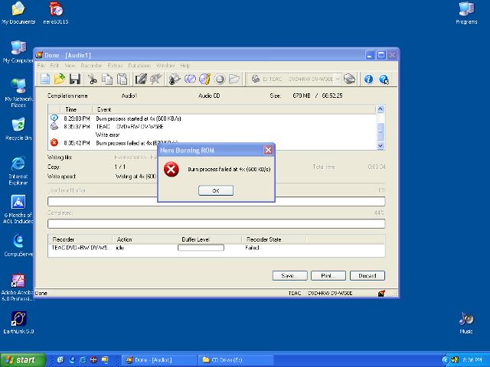
Task: Switch to CD Drive (E:) taskbar button
Action: [236, 360]
